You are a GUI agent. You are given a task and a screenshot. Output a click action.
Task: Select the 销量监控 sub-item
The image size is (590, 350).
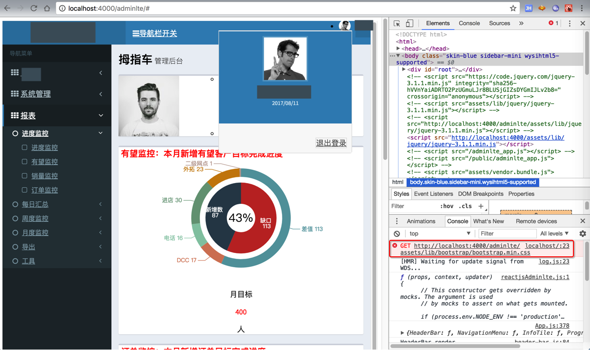(x=45, y=176)
